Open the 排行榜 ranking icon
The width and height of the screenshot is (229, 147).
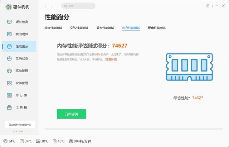point(10,95)
